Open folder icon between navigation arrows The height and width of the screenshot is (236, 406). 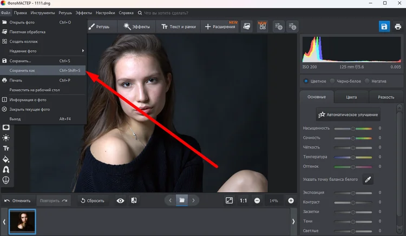point(182,200)
